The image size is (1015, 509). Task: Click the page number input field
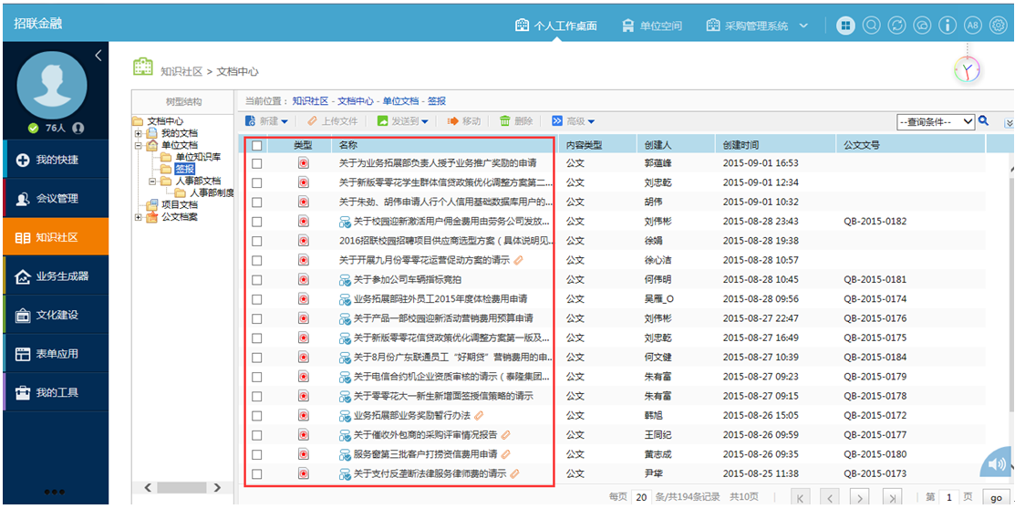point(949,497)
